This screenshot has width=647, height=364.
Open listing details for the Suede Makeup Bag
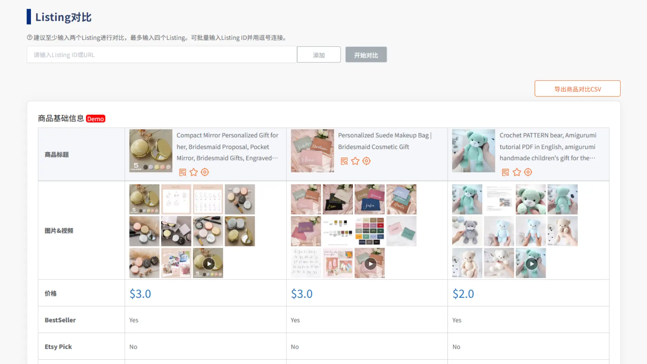344,161
